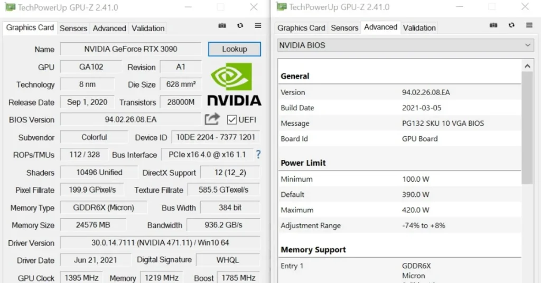Click the Name field NVIDIA GeForce RTX 3090
Viewport: 541px width, 283px height.
click(130, 49)
